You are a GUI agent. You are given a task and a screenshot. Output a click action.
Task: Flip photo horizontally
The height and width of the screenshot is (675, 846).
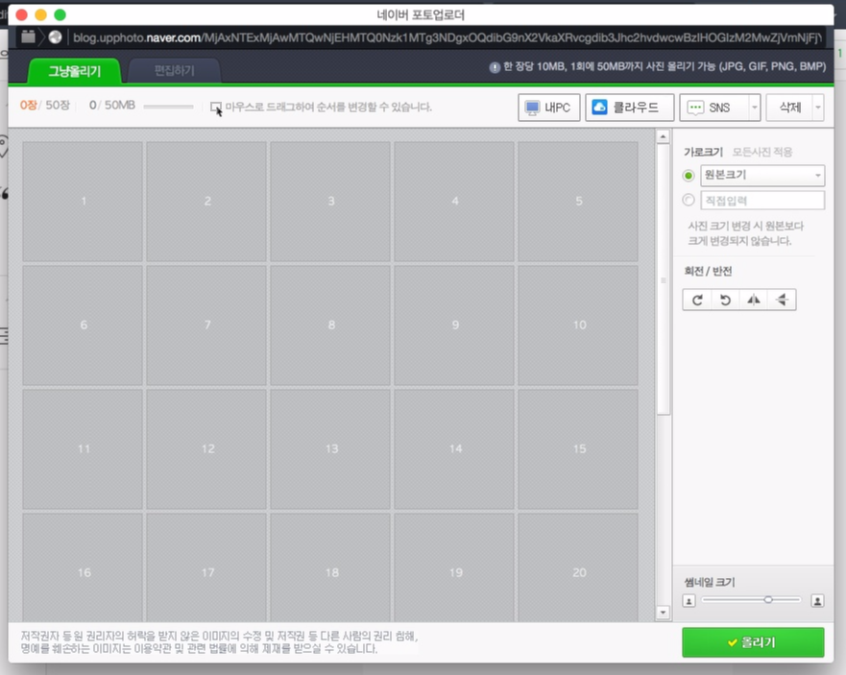point(754,300)
